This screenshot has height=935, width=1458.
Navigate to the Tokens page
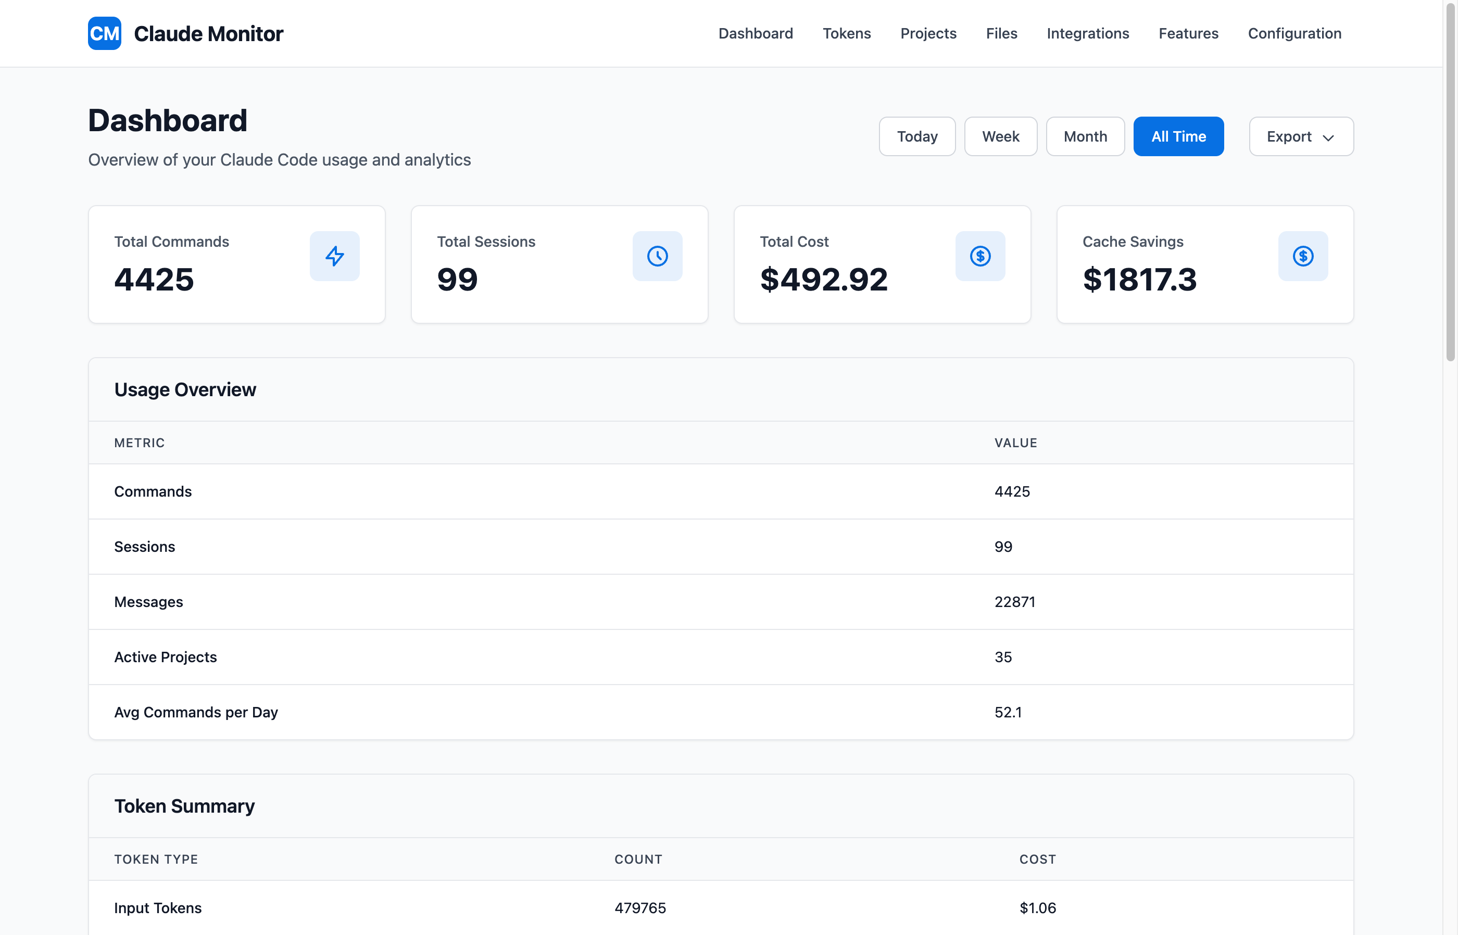847,33
